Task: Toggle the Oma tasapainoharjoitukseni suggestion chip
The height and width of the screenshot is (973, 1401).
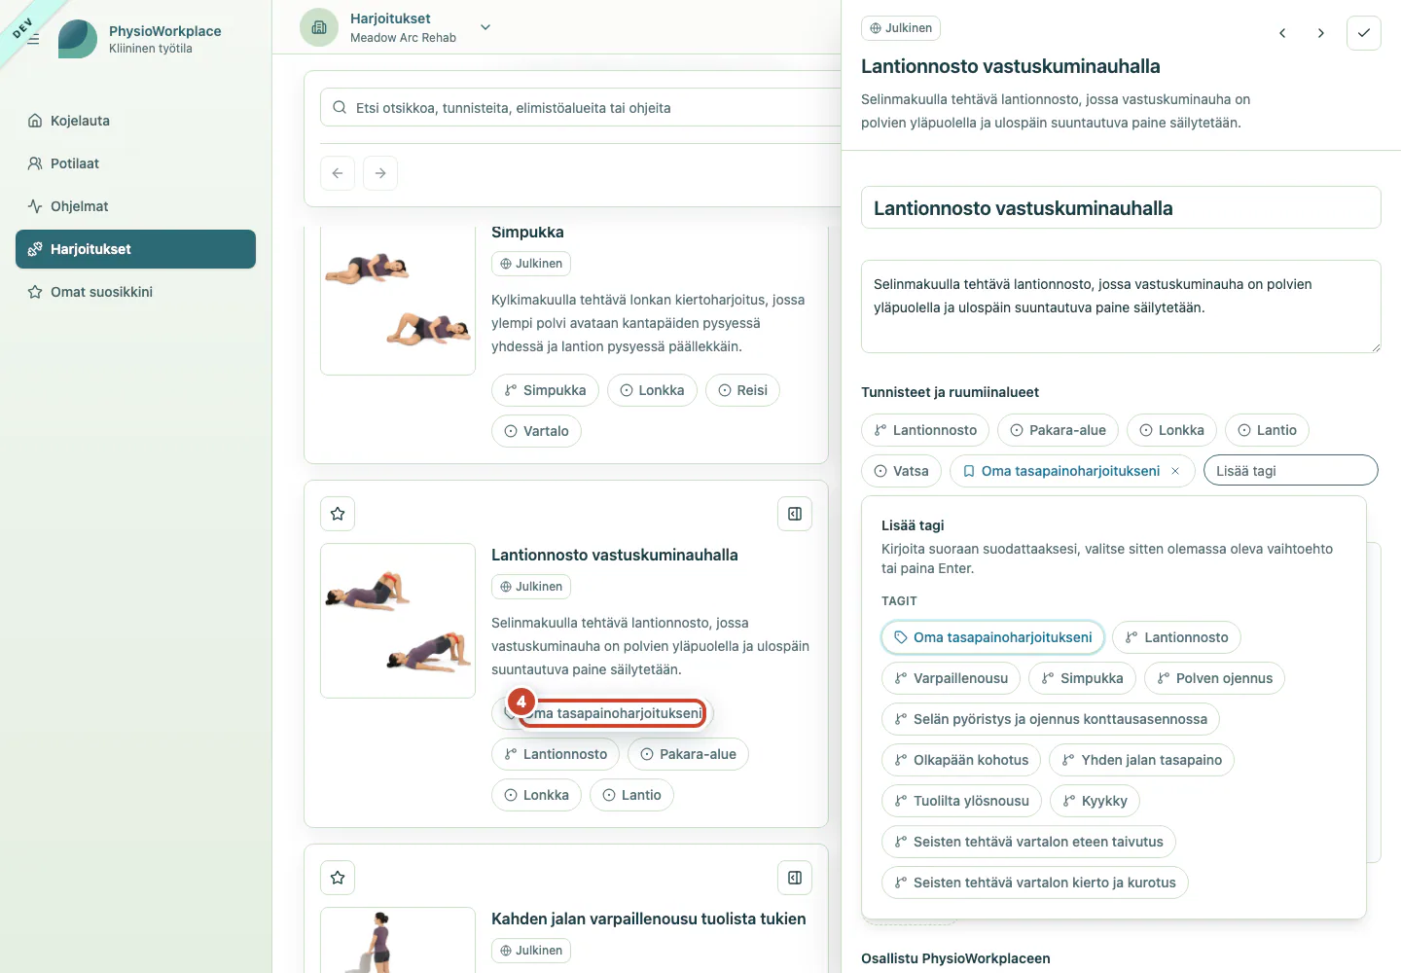Action: point(992,637)
